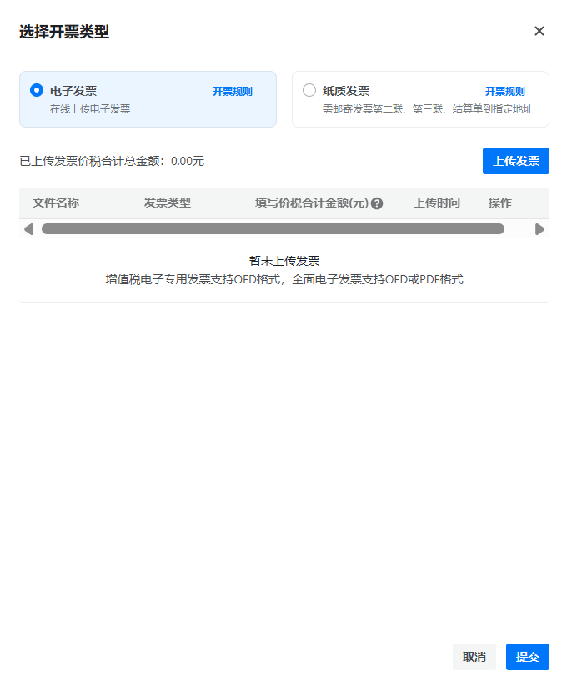
Task: Click the 填写价税合计金额(元) column header
Action: (x=311, y=203)
